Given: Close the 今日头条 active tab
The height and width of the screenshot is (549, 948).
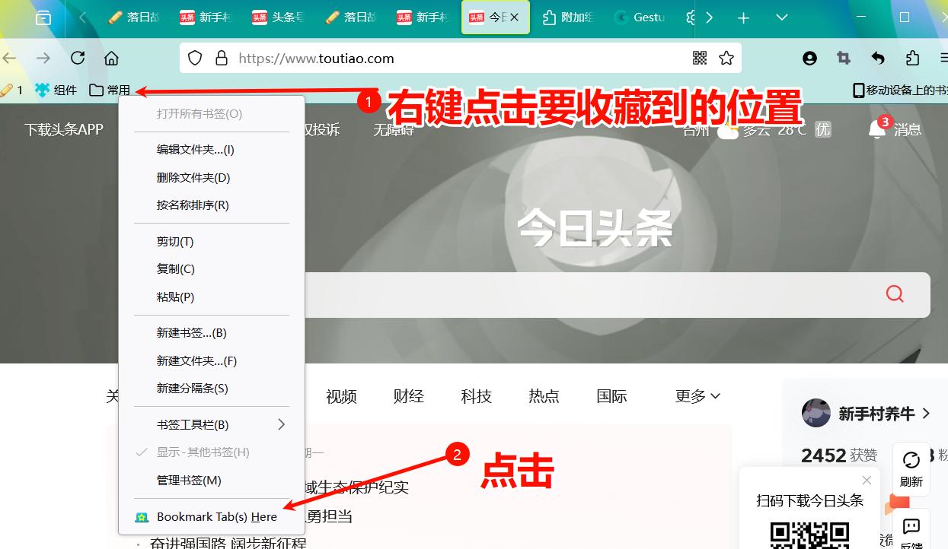Looking at the screenshot, I should (515, 17).
